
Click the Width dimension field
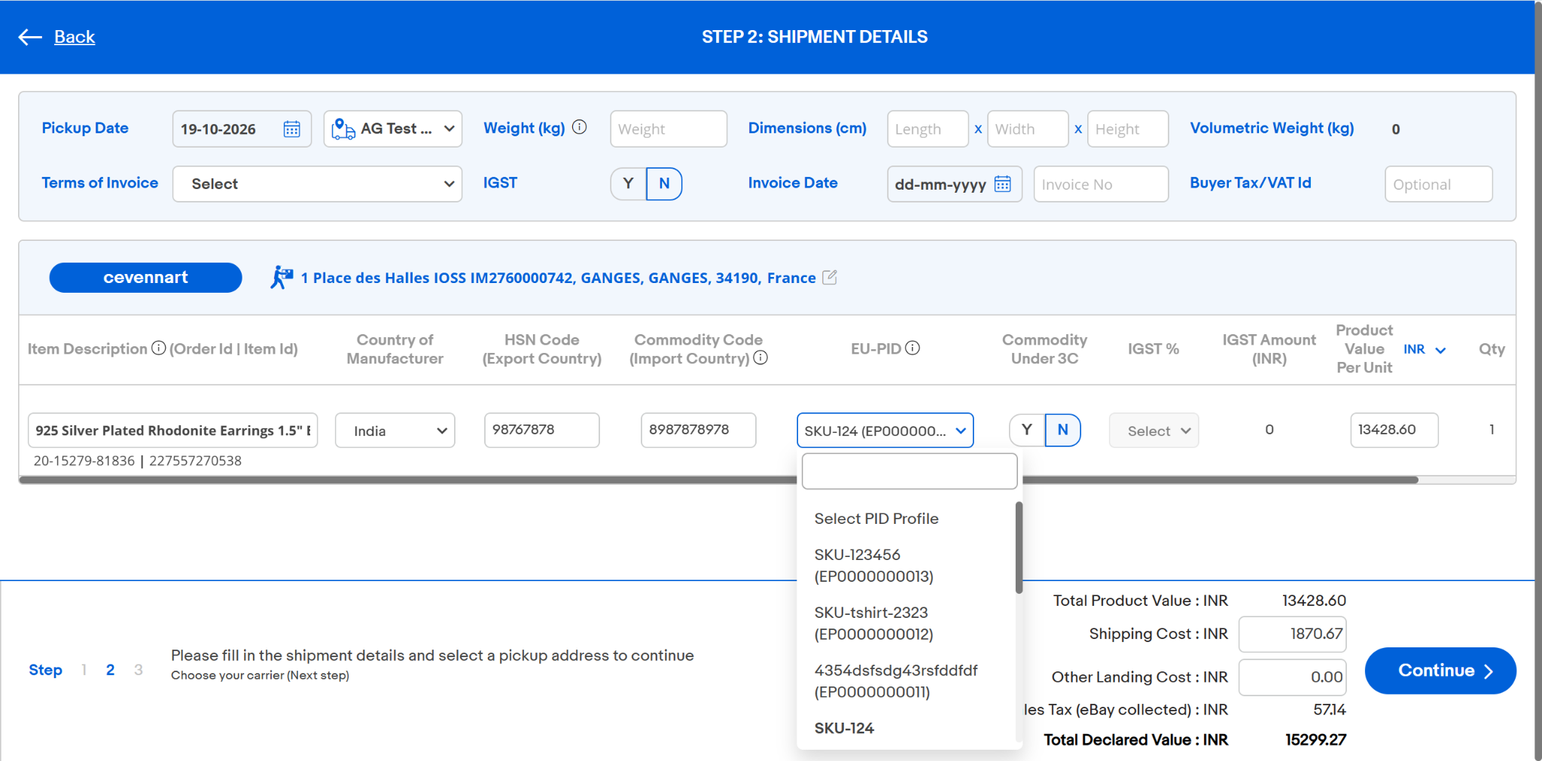point(1028,129)
